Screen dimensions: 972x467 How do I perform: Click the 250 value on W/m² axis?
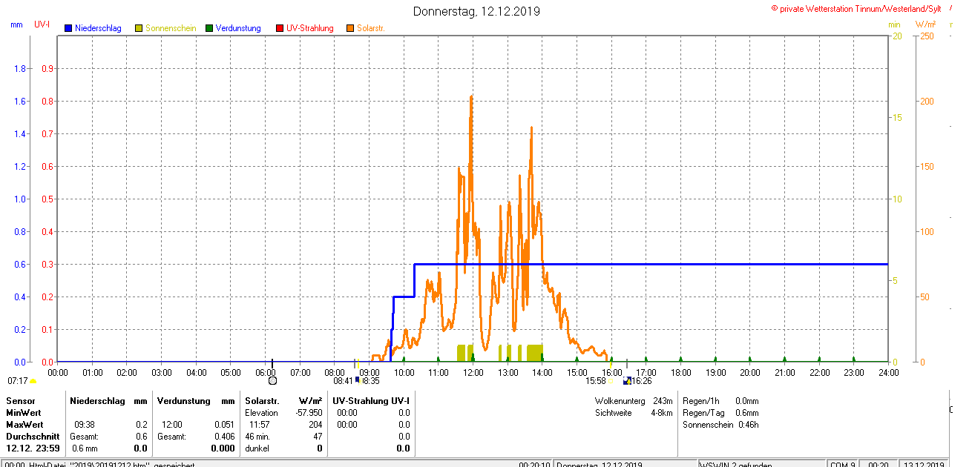(927, 36)
